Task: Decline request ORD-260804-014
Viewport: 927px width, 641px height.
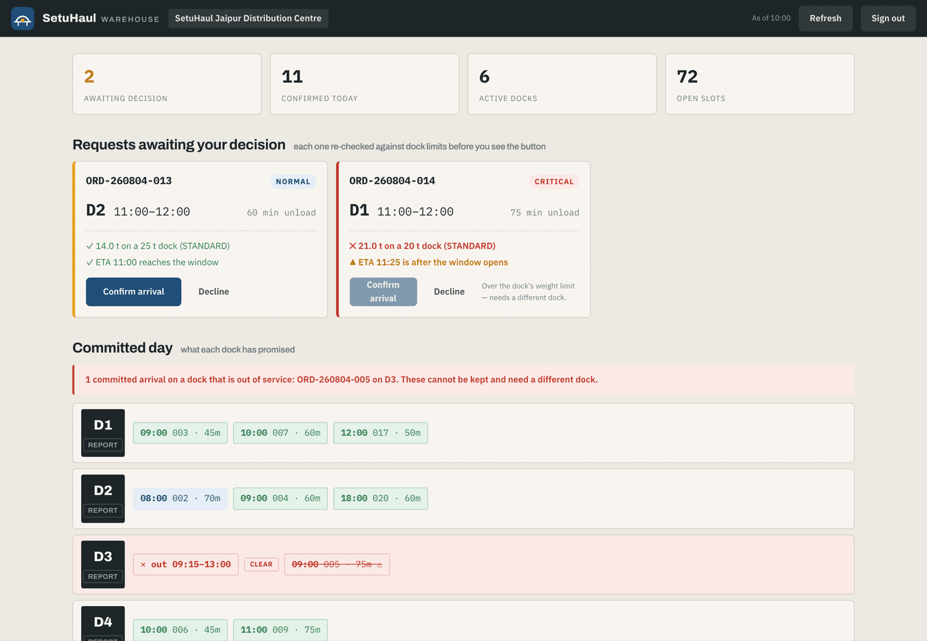Action: [x=449, y=292]
